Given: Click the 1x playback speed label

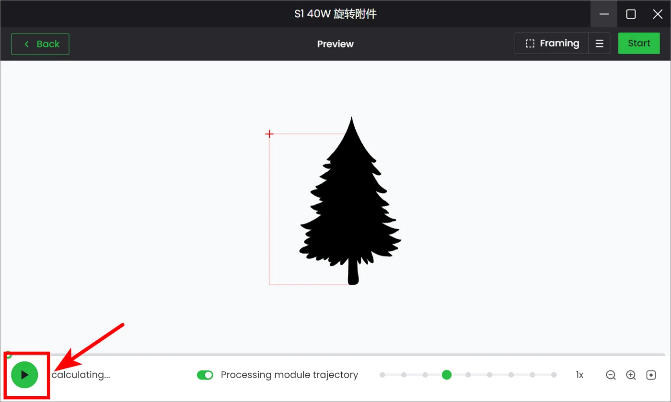Looking at the screenshot, I should click(x=580, y=375).
